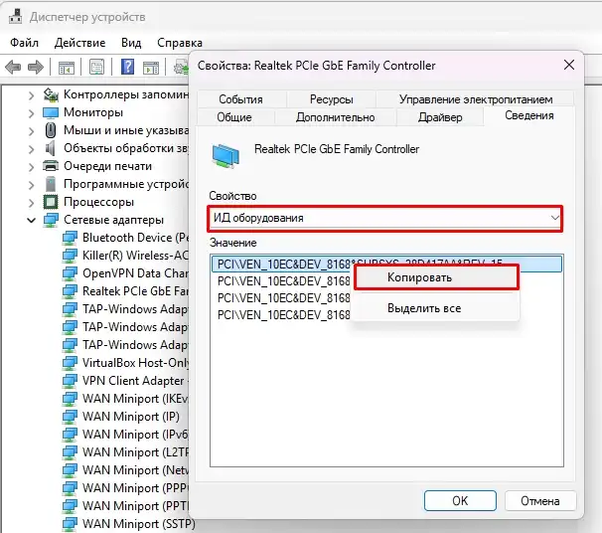Click the Forward arrow in the toolbar

point(38,68)
